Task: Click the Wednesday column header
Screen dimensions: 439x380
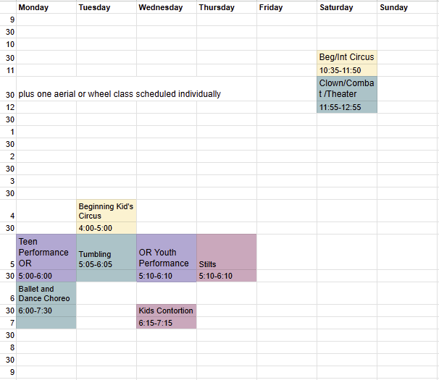Action: tap(167, 7)
